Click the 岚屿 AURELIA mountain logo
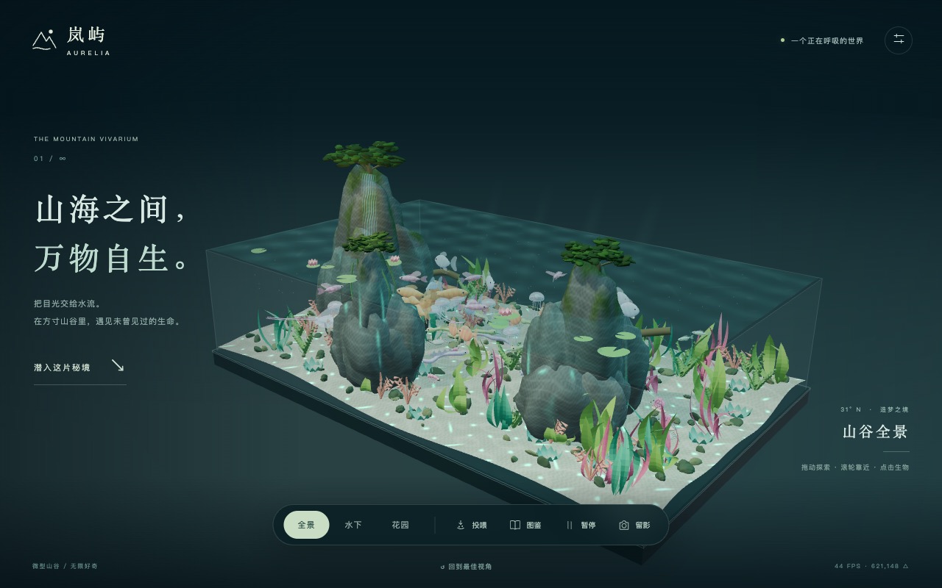Screen dimensions: 942x588 [x=71, y=41]
